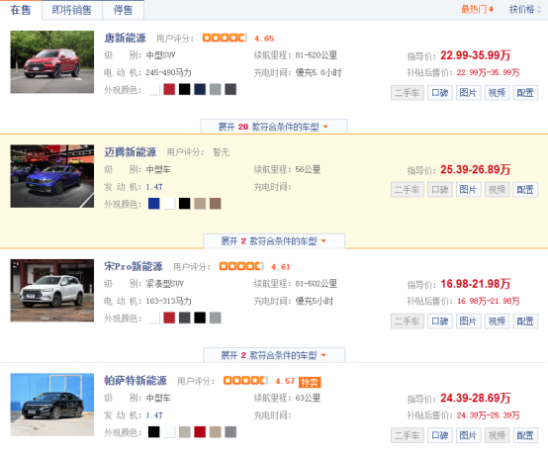
Task: Open the 帕萨特新能源 title link
Action: [x=136, y=380]
